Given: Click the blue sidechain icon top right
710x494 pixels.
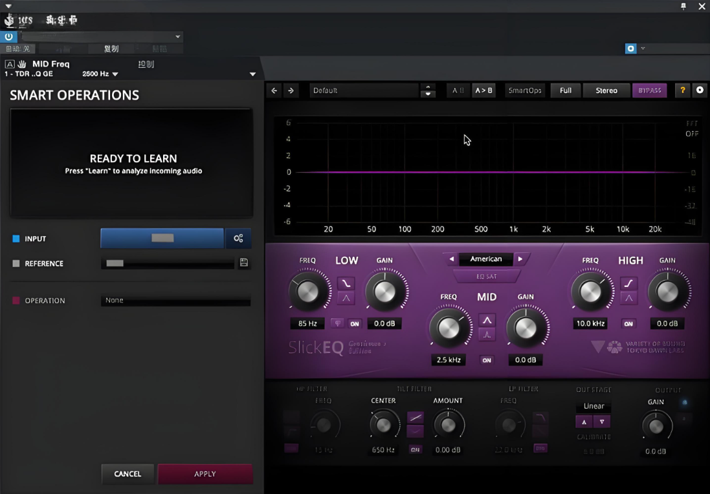Looking at the screenshot, I should coord(631,48).
